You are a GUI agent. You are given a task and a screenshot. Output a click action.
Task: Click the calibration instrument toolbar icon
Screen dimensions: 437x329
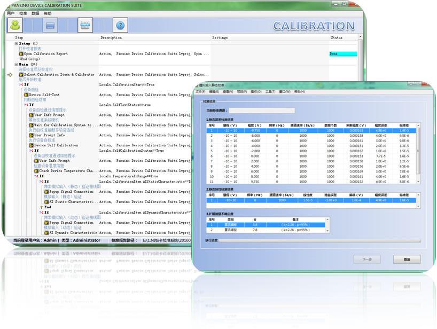(x=85, y=25)
